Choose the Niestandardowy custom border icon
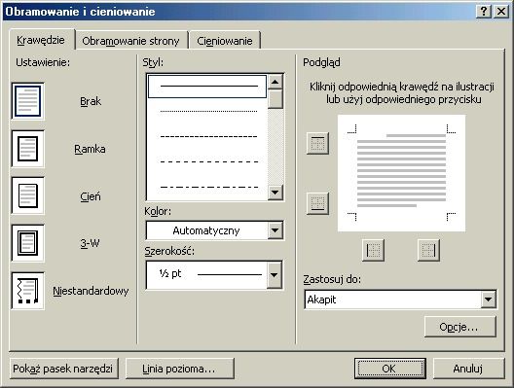This screenshot has height=388, width=514. pos(28,291)
